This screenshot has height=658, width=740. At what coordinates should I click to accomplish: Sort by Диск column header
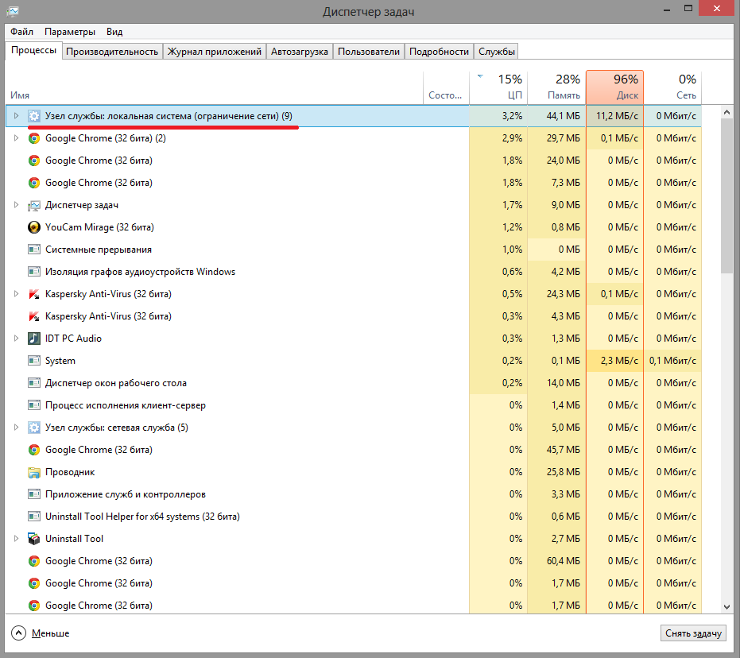tap(614, 87)
